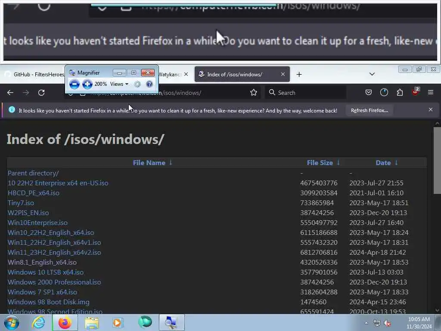Download Win11_22H2_English_x64v1.iso

54,242
